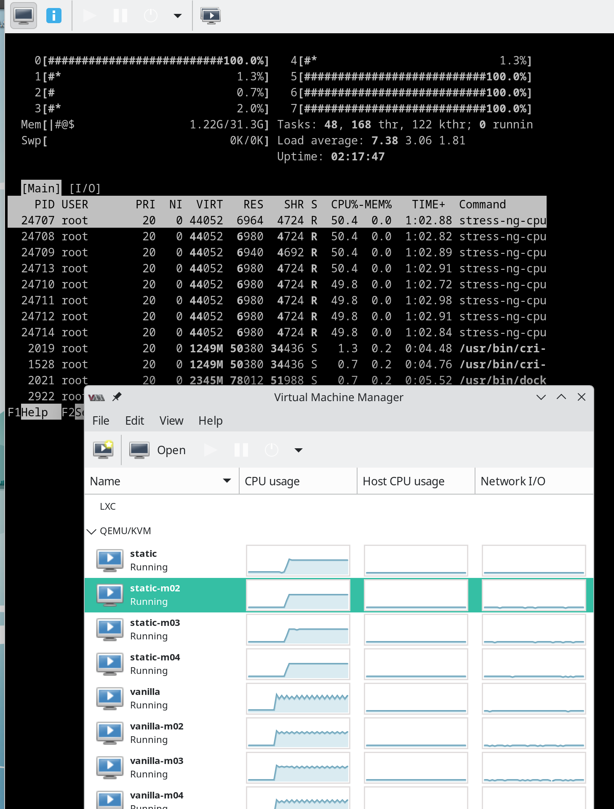Select the static-m04 VM icon
Viewport: 614px width, 809px height.
(x=110, y=664)
